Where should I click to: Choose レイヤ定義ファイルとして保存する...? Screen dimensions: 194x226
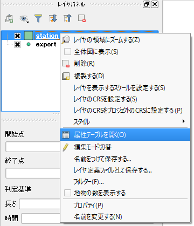click(125, 170)
